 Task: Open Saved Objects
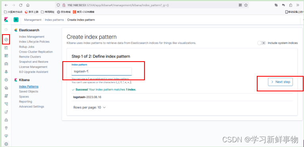29,91
